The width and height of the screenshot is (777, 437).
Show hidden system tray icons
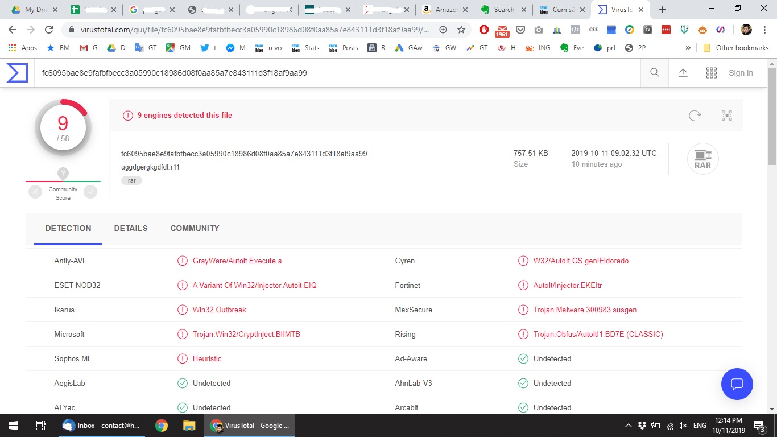point(628,426)
